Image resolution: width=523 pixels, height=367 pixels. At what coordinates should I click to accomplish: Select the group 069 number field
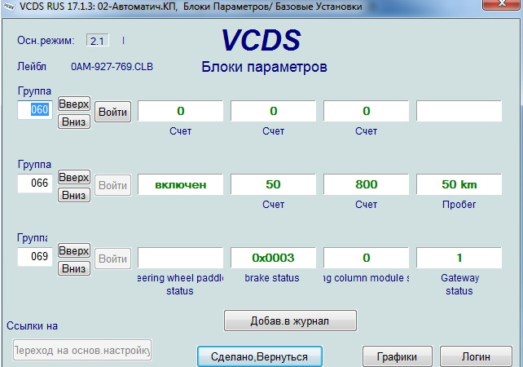(x=35, y=256)
